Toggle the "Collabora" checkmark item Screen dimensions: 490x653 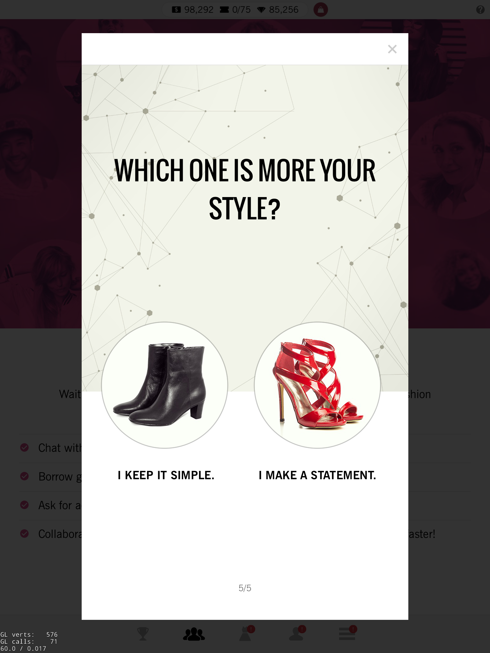pyautogui.click(x=25, y=533)
